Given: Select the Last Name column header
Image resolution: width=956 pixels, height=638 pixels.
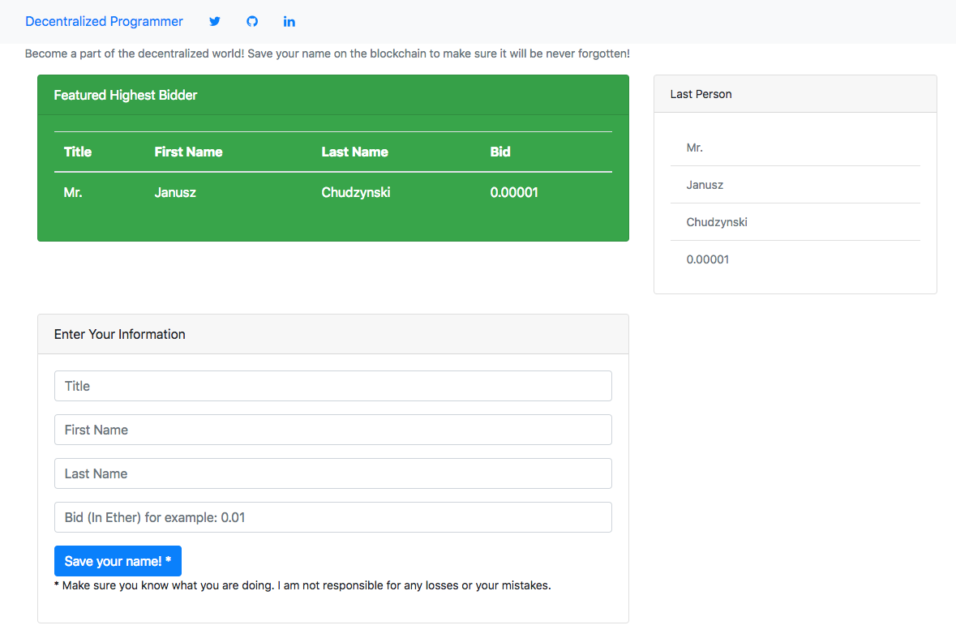Looking at the screenshot, I should pyautogui.click(x=355, y=152).
